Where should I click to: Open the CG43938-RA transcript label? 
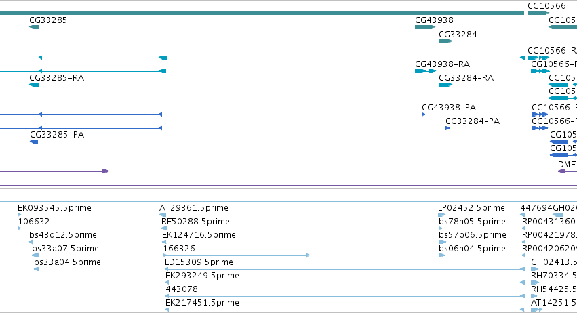[442, 64]
